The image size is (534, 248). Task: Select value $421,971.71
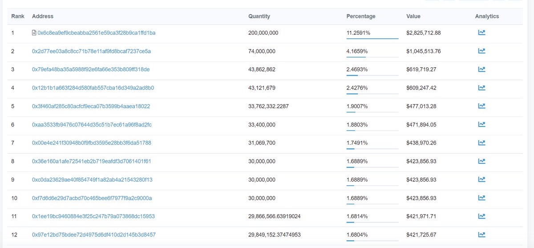point(421,216)
